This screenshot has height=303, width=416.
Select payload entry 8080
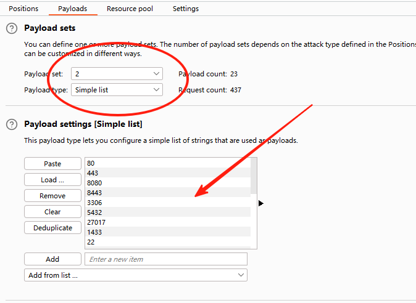coord(168,183)
